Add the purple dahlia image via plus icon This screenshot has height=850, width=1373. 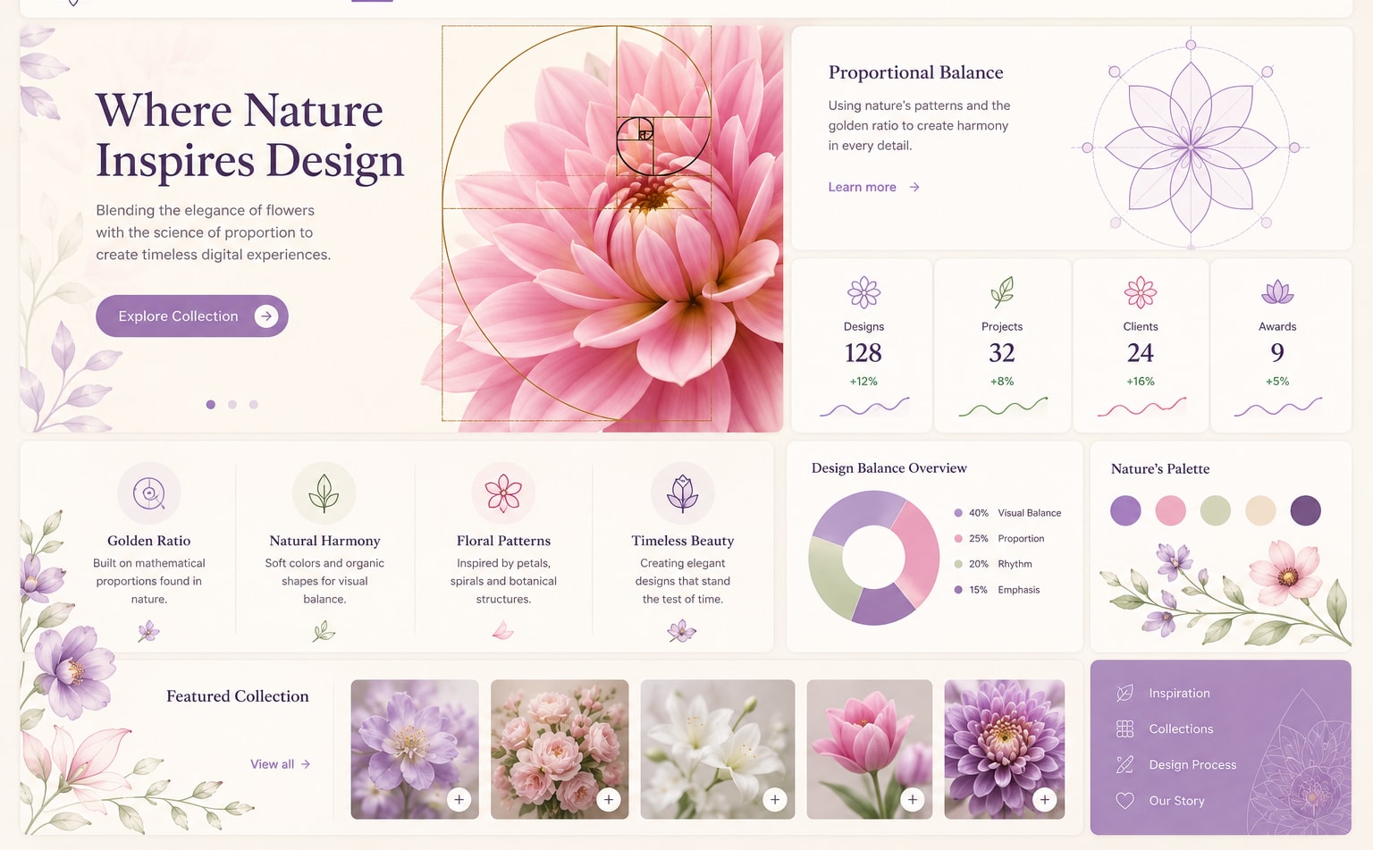click(1045, 800)
